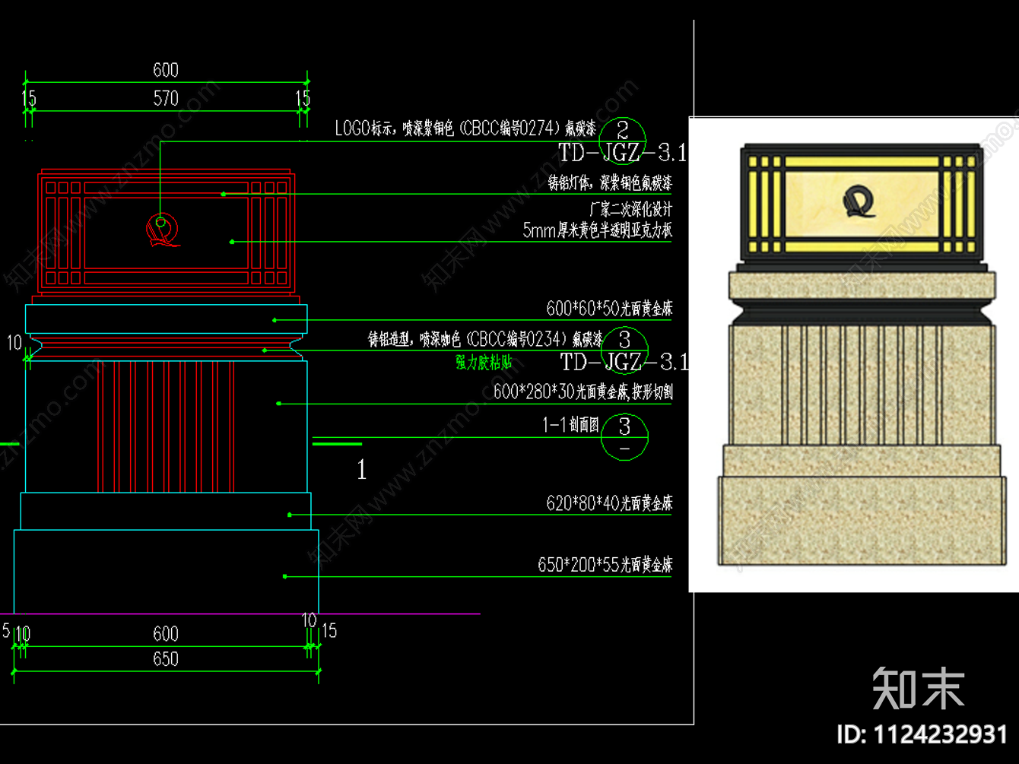
Task: Click the rendered lamp pillar preview image
Action: 854,354
